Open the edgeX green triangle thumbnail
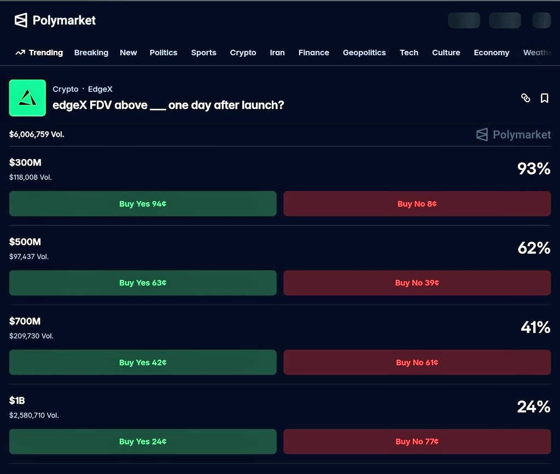560x474 pixels. coord(27,98)
